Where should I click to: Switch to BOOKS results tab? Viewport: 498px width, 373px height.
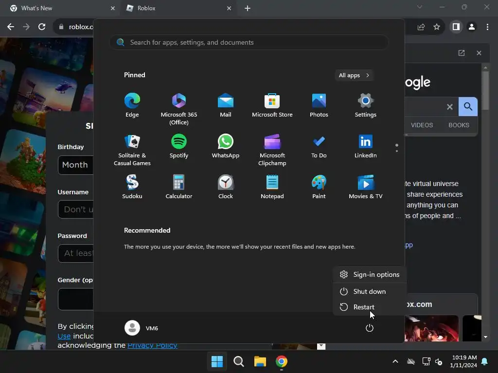(459, 125)
